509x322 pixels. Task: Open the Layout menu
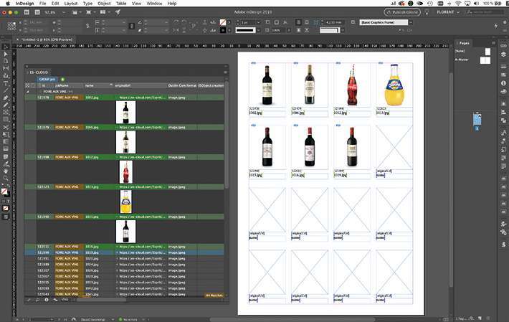click(x=70, y=4)
